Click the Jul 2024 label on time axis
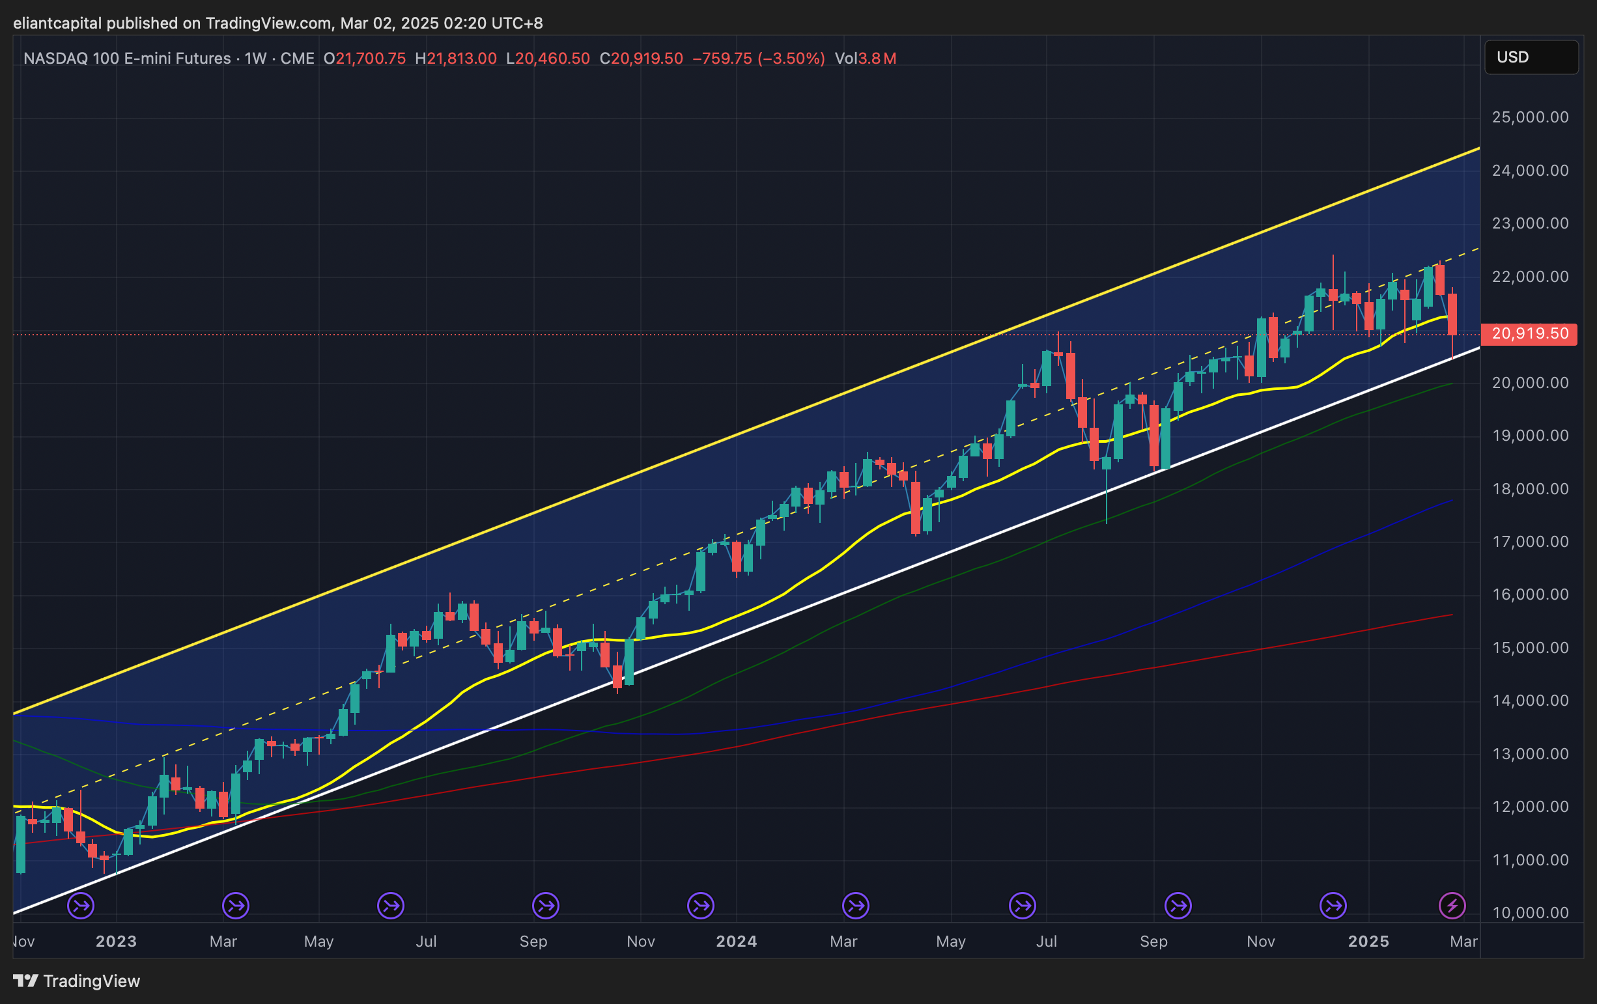 (x=1046, y=941)
